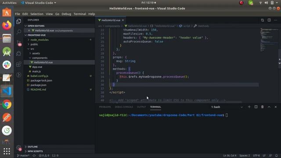Click the compare changes icon in editor
The image size is (281, 158).
[263, 20]
